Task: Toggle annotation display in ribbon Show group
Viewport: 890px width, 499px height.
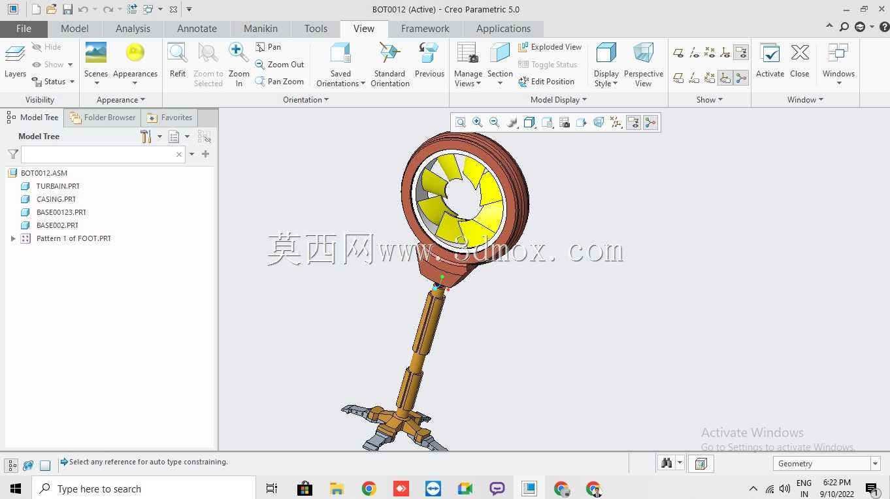Action: coord(741,52)
